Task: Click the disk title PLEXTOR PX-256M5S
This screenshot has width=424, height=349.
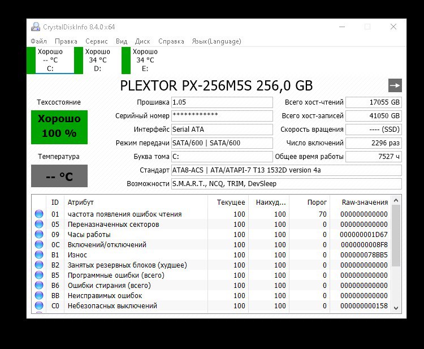Action: pos(217,85)
